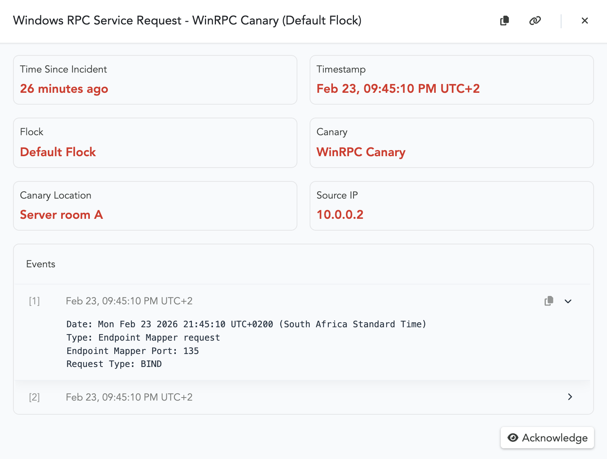Click the Endpoint Mapper Port line
This screenshot has width=607, height=459.
pyautogui.click(x=133, y=351)
